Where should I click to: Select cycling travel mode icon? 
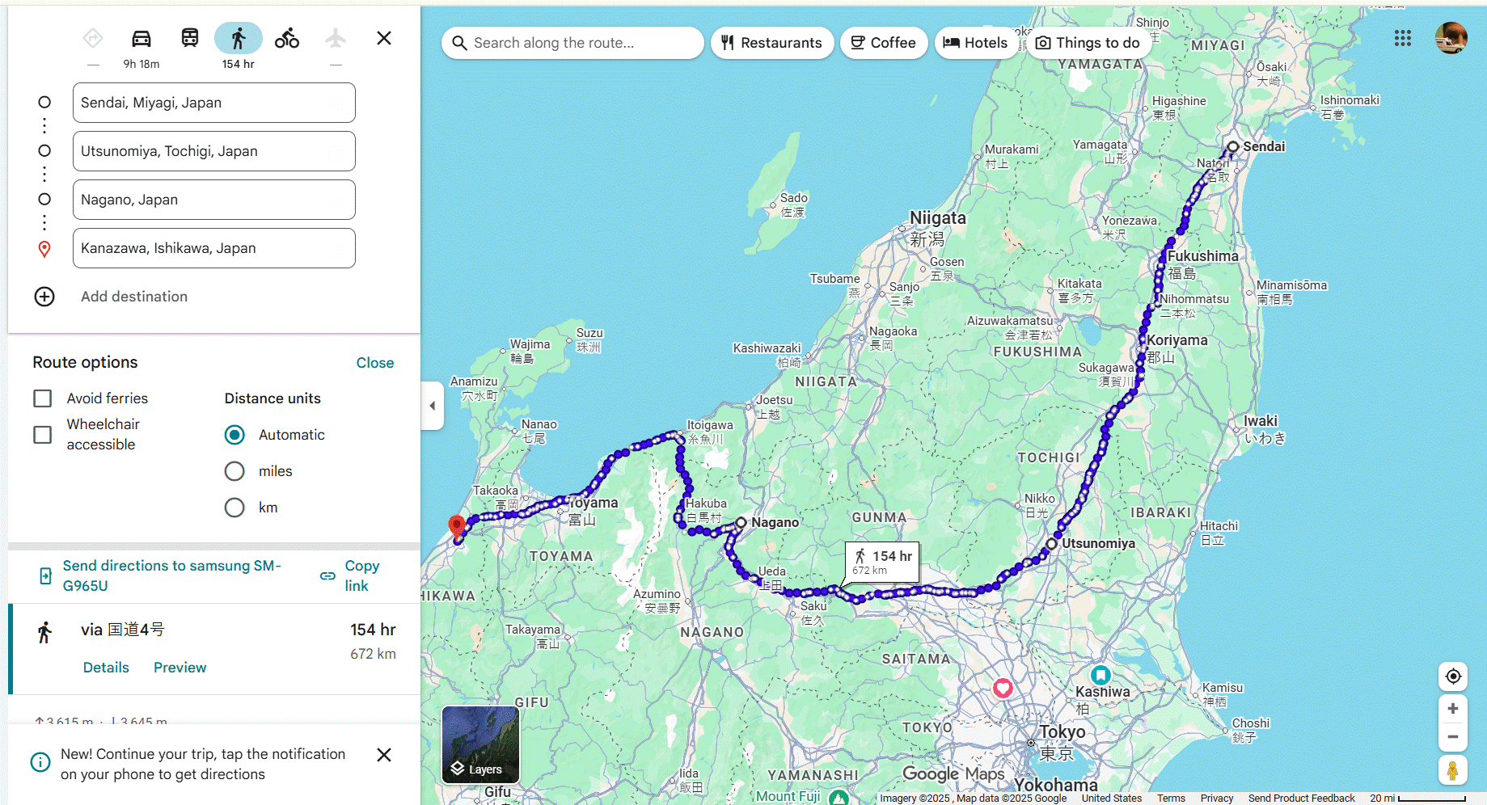coord(287,39)
